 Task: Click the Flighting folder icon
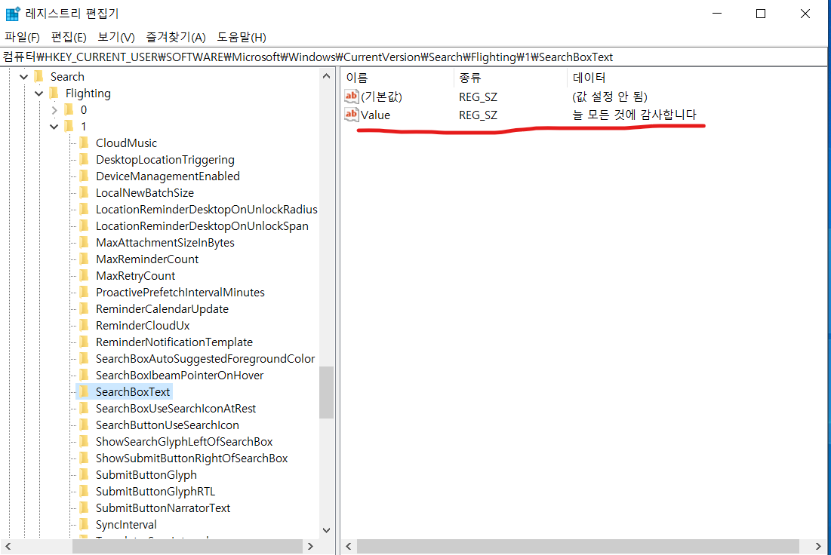[54, 94]
